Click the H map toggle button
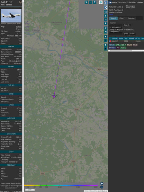This screenshot has height=192, width=144. [x=90, y=2]
